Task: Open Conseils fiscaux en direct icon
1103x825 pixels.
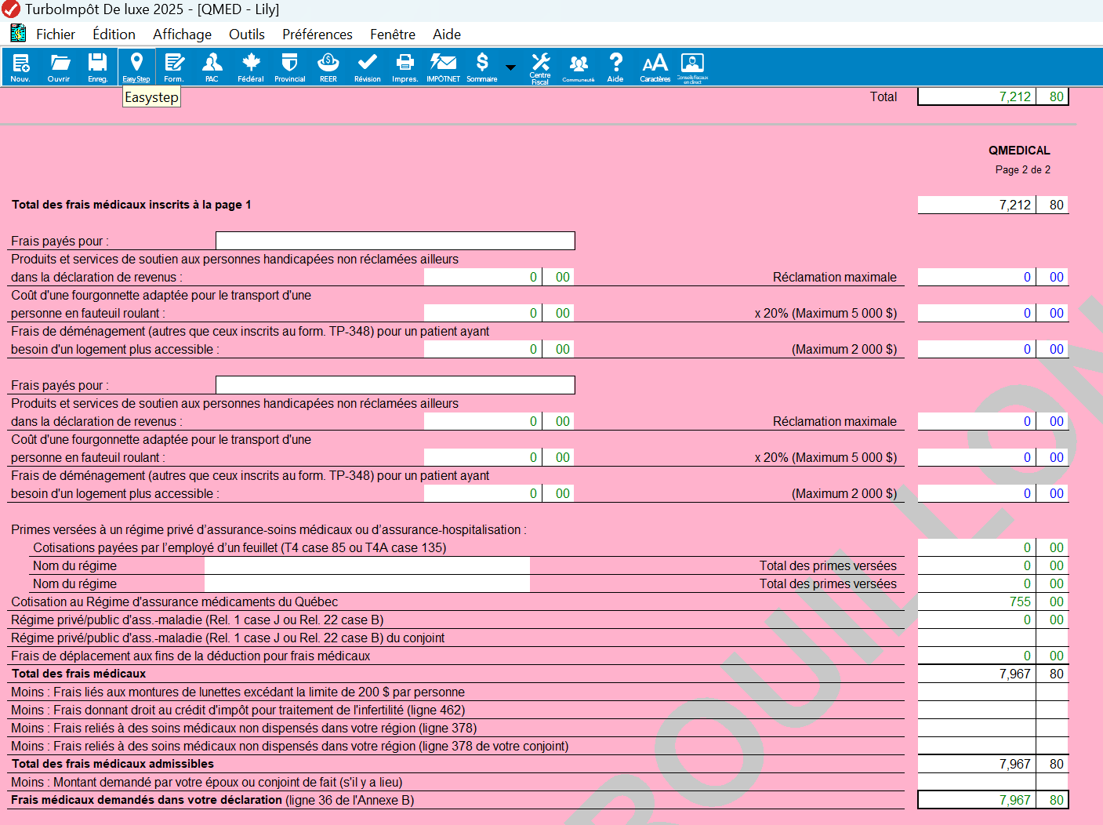Action: pyautogui.click(x=692, y=67)
